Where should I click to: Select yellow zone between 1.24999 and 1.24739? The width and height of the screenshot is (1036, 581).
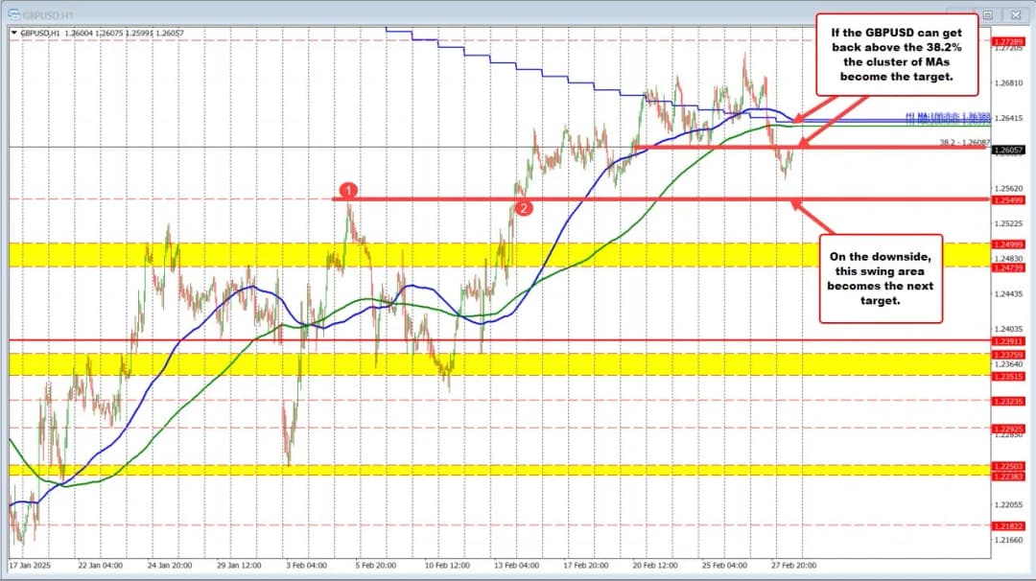point(480,255)
